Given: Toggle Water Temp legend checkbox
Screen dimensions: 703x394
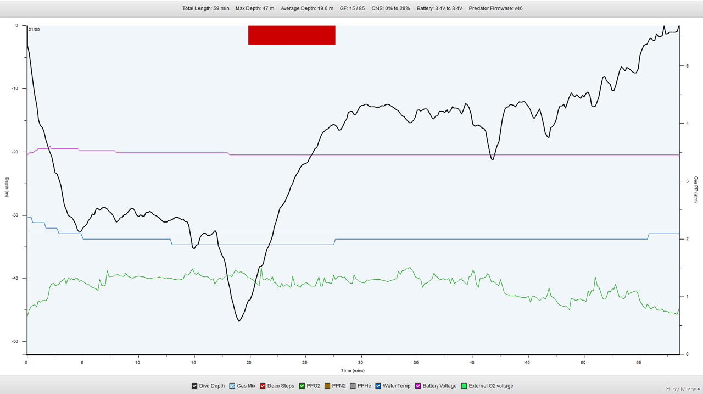Looking at the screenshot, I should 378,386.
